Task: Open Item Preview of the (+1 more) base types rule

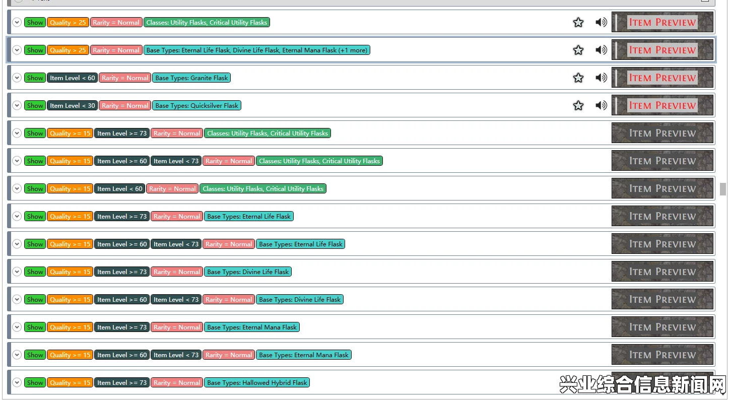Action: point(662,50)
